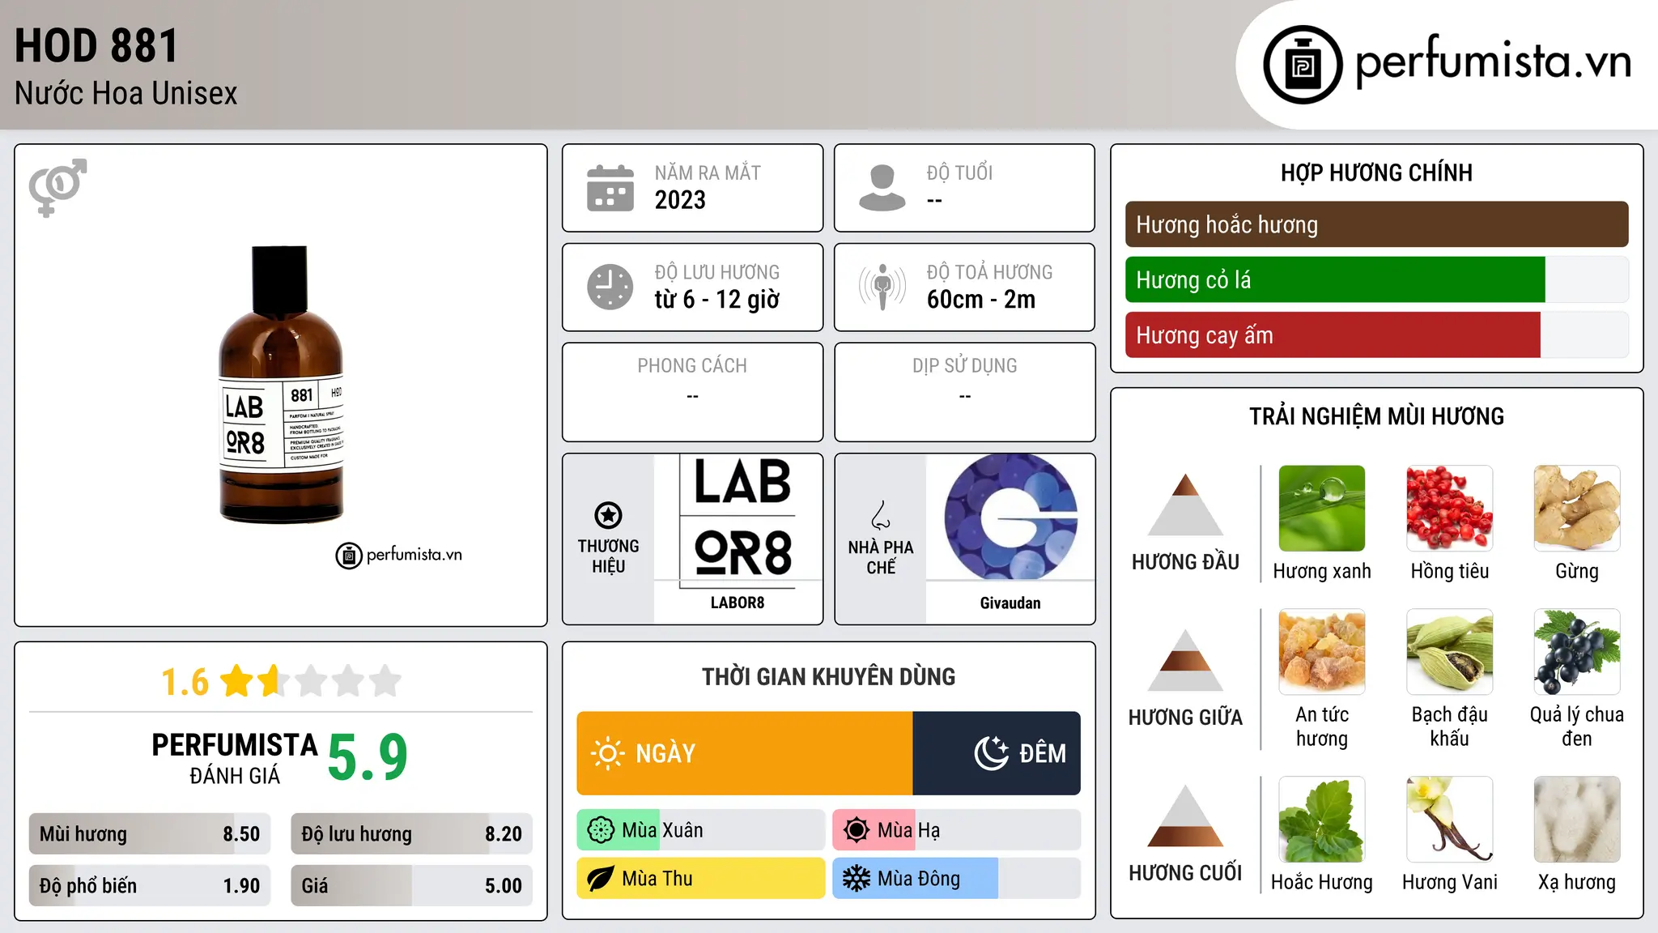Image resolution: width=1658 pixels, height=933 pixels.
Task: Click the Givaudan logo image
Action: pyautogui.click(x=1010, y=518)
